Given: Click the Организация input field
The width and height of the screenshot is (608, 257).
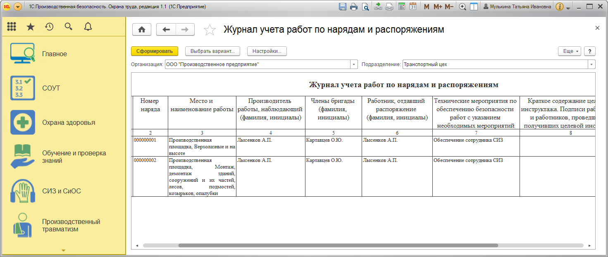Looking at the screenshot, I should pyautogui.click(x=257, y=64).
